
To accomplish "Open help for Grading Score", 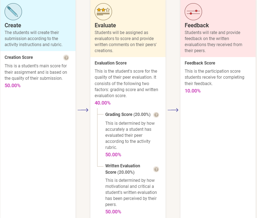I will (x=156, y=115).
